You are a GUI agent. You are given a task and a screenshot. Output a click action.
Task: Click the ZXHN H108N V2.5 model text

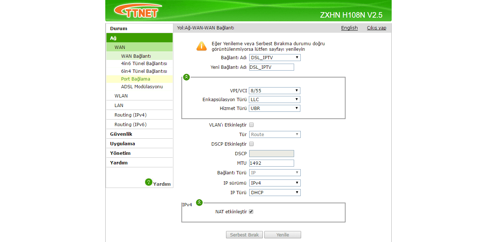[x=351, y=15]
